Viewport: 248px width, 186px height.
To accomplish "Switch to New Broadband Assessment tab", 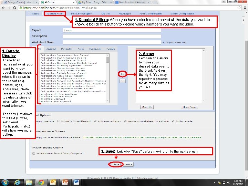I will click(132, 2).
